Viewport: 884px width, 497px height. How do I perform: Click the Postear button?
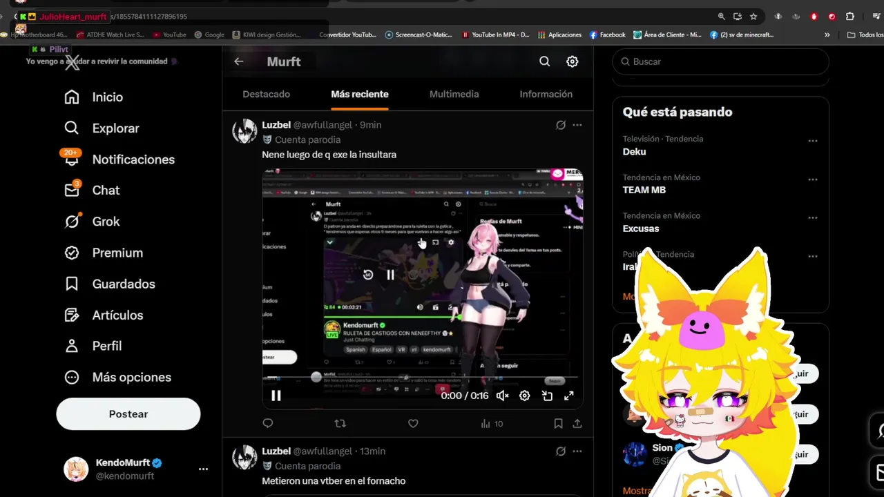[128, 414]
